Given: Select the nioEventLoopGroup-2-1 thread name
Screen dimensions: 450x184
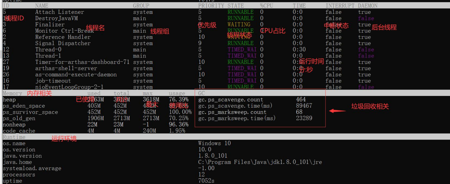Looking at the screenshot, I should 69,87.
